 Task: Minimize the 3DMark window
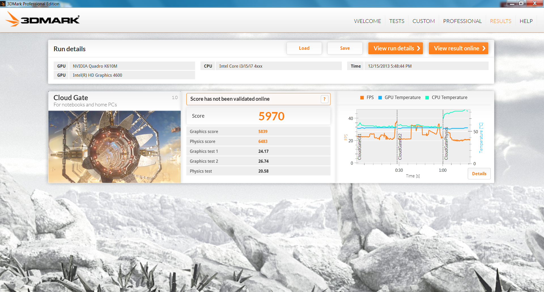(x=512, y=3)
